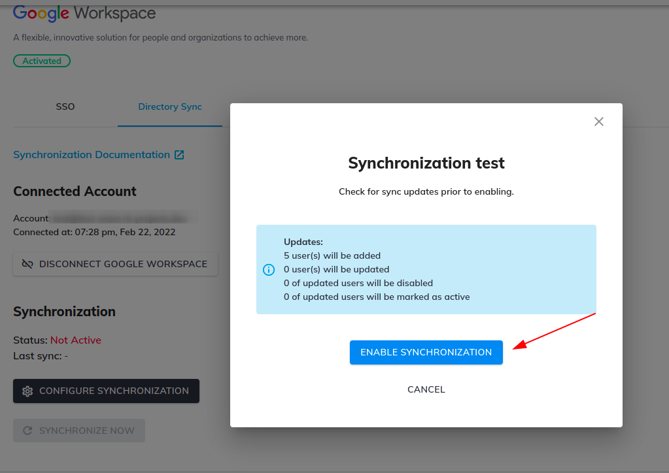
Task: Click the Activated status badge
Action: [x=41, y=60]
